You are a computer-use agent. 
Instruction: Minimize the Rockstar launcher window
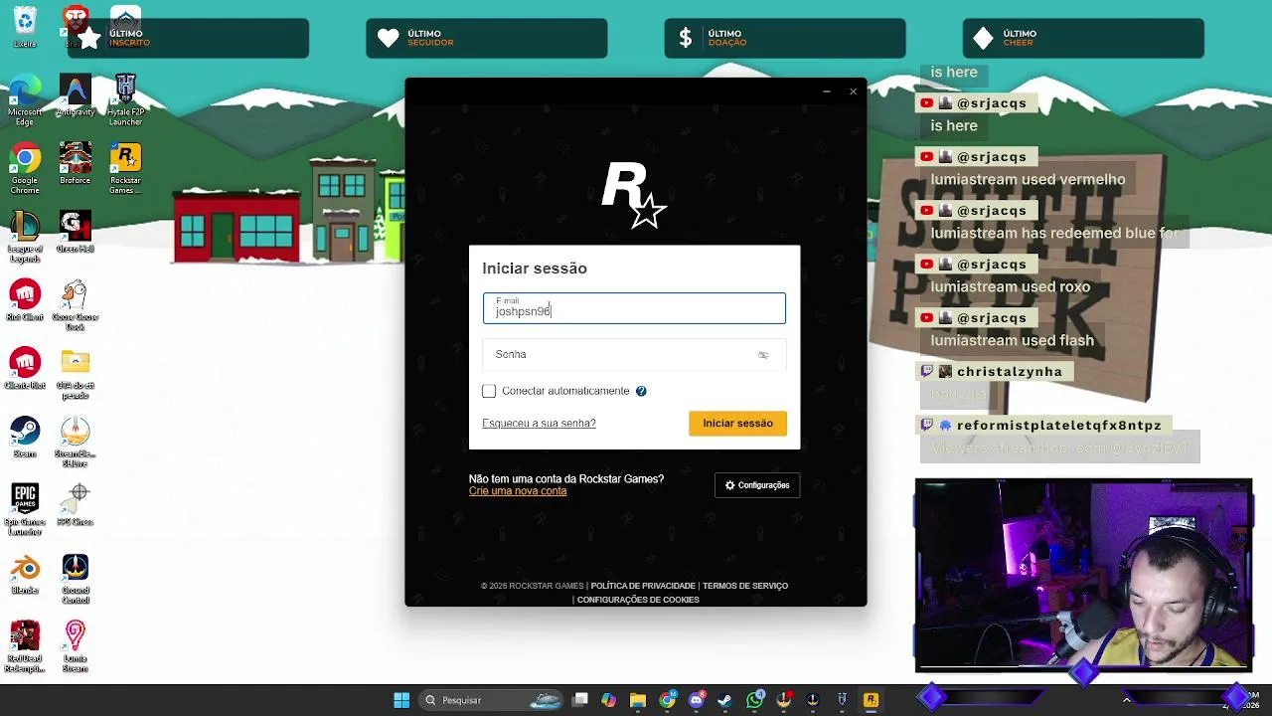[826, 91]
